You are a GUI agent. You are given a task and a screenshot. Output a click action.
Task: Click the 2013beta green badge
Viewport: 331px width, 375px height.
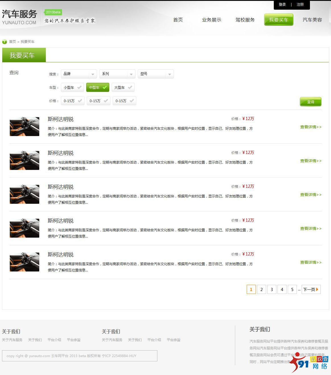tap(53, 12)
